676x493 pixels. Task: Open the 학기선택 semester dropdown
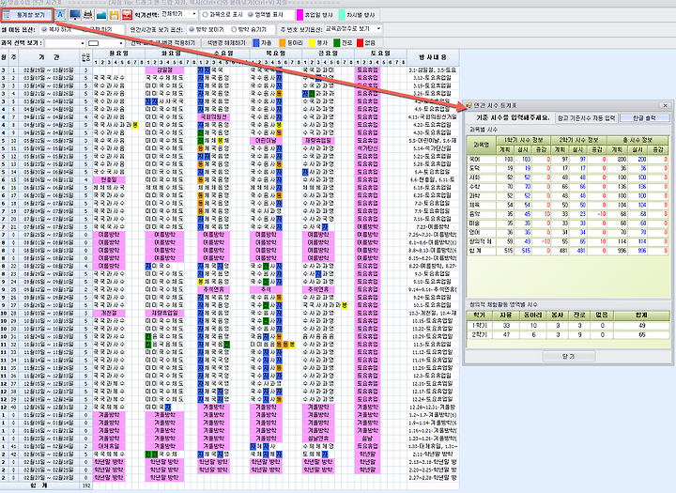tap(179, 15)
